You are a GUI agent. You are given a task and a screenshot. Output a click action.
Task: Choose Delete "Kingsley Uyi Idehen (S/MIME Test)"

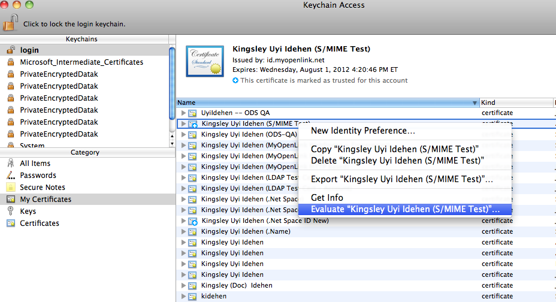(x=405, y=161)
